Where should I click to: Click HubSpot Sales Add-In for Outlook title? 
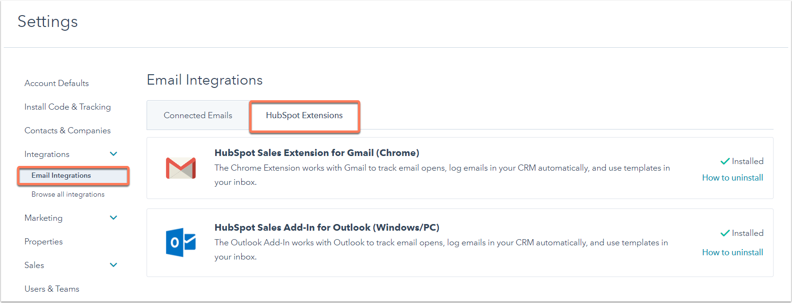click(327, 227)
